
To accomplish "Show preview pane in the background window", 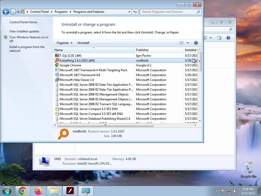I will pyautogui.click(x=219, y=38).
